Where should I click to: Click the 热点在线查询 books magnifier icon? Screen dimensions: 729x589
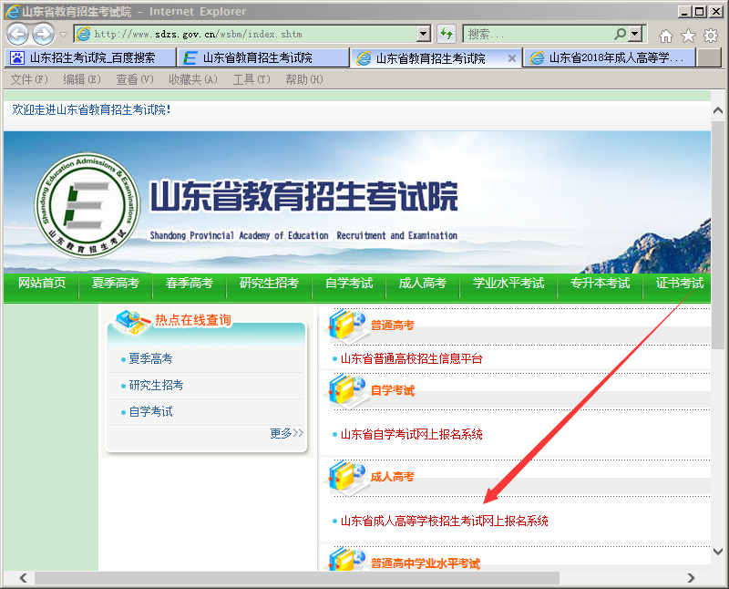(131, 322)
